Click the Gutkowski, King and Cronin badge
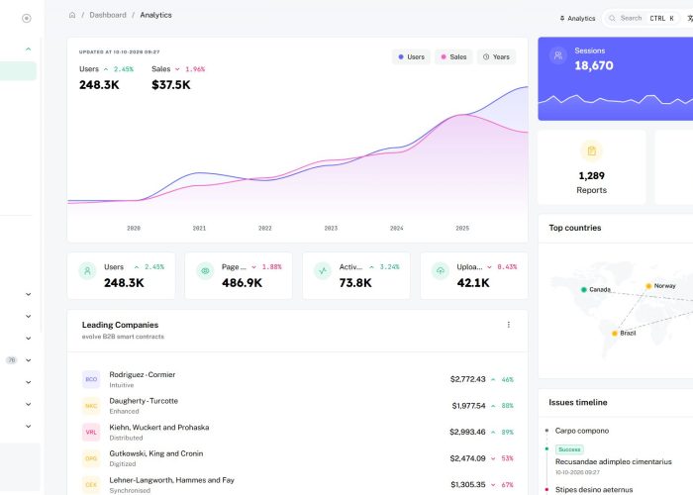This screenshot has width=693, height=495. (91, 458)
